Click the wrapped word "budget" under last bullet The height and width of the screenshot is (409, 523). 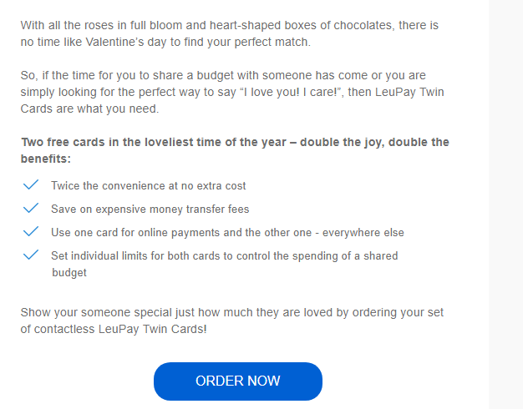click(x=69, y=273)
